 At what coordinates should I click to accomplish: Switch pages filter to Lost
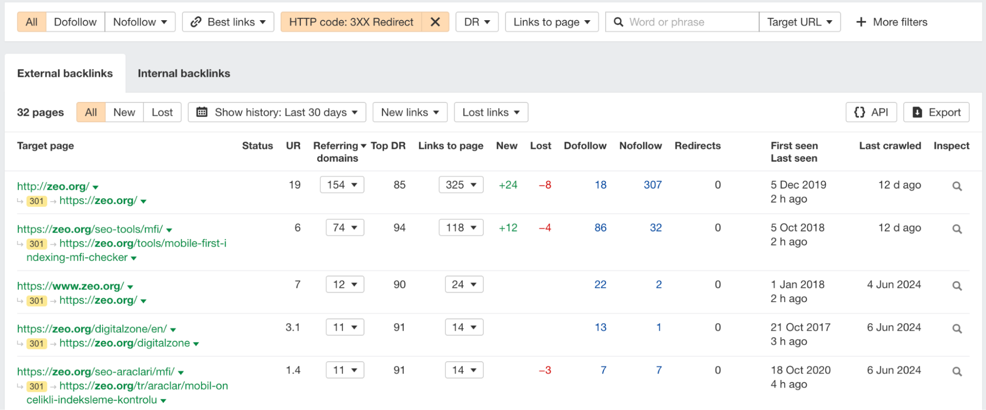tap(162, 112)
